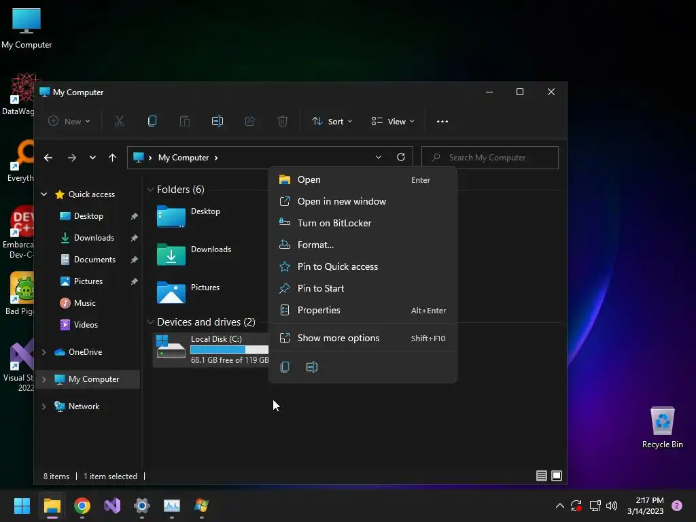Open the Sort dropdown
Image resolution: width=696 pixels, height=522 pixels.
[x=332, y=121]
